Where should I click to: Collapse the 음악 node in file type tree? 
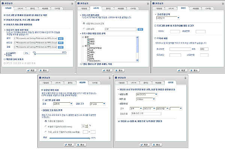(x=83, y=37)
